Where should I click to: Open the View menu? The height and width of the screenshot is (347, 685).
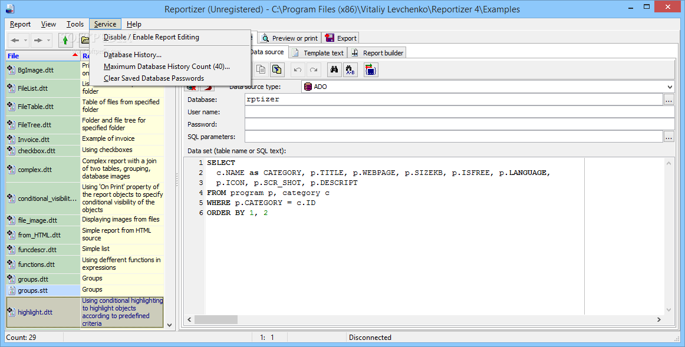(48, 24)
